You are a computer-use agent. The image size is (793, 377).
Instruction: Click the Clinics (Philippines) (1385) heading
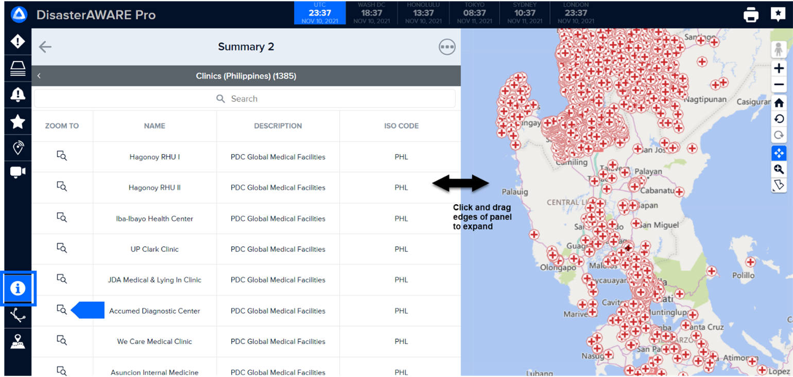tap(246, 76)
